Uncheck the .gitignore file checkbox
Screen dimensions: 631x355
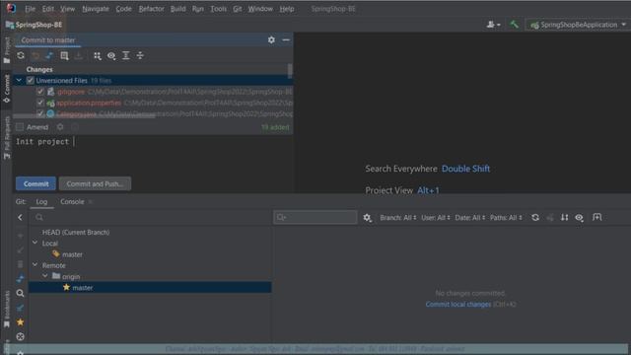point(39,92)
